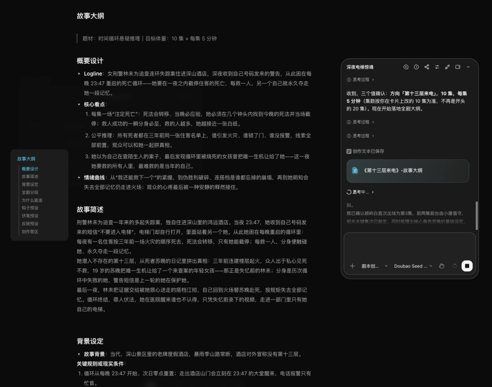Select 伏笔预设 in the outline navigation

point(30,216)
